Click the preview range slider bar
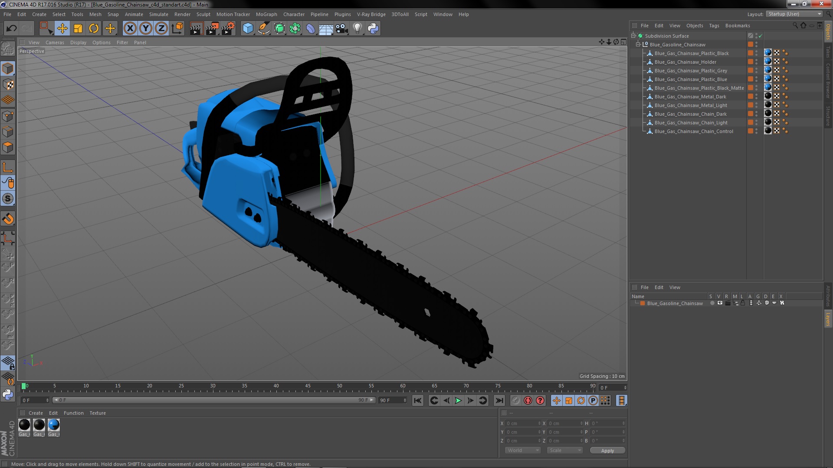The image size is (833, 468). 214,400
